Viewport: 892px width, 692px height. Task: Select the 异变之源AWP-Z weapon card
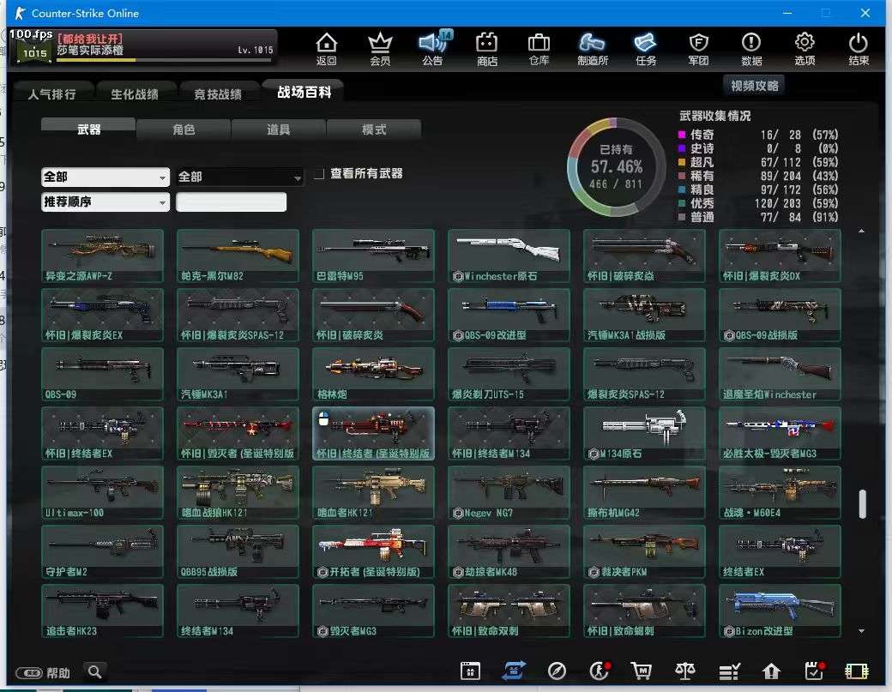(102, 256)
